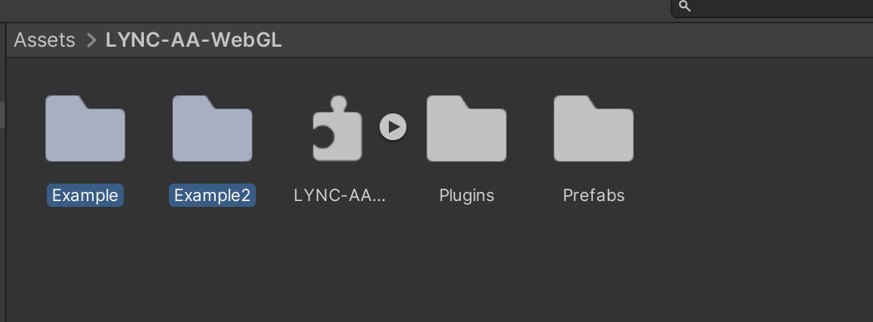
Task: Click the breadcrumb chevron separator
Action: pos(91,40)
